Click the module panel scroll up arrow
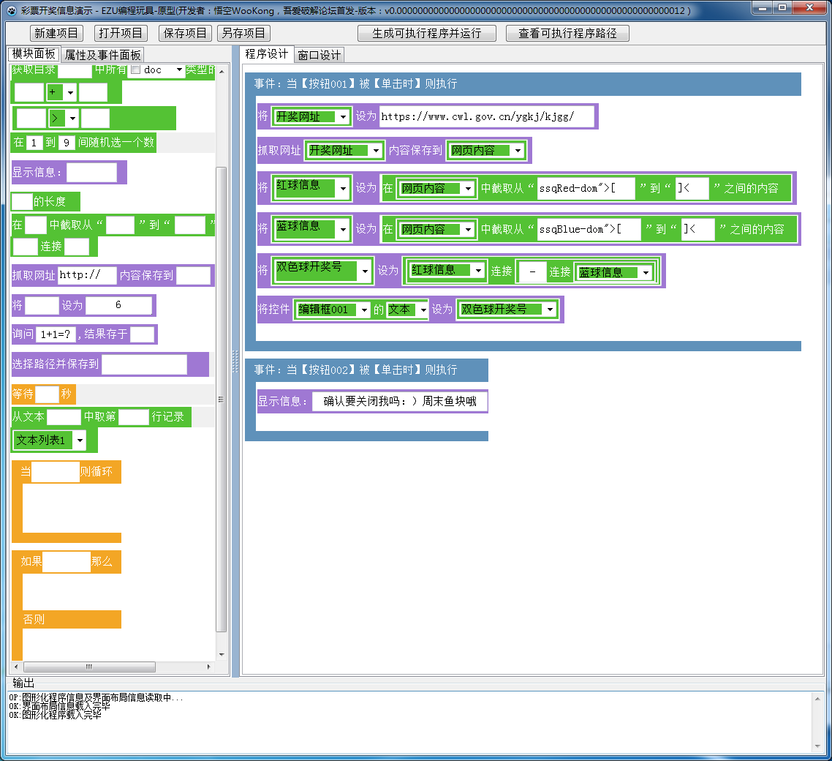 click(222, 71)
